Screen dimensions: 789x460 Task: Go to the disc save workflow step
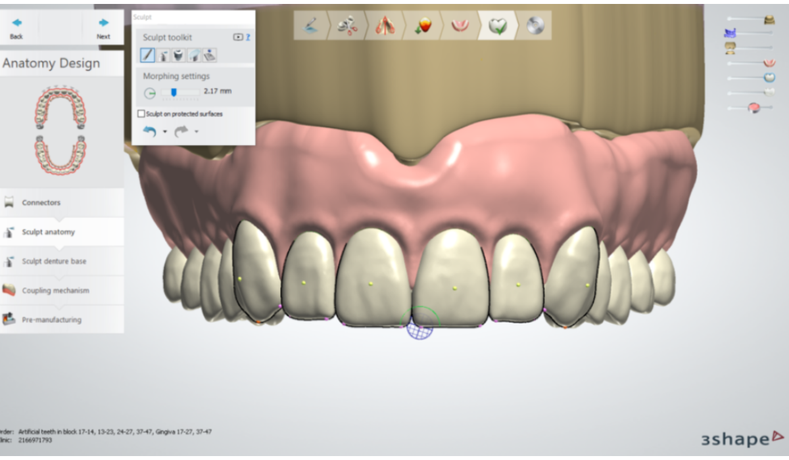click(535, 26)
